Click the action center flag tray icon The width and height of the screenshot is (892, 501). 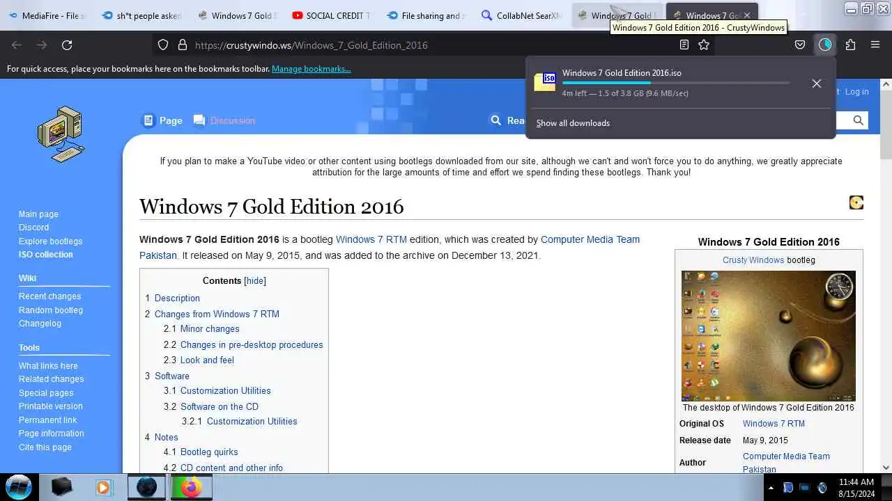click(x=787, y=488)
